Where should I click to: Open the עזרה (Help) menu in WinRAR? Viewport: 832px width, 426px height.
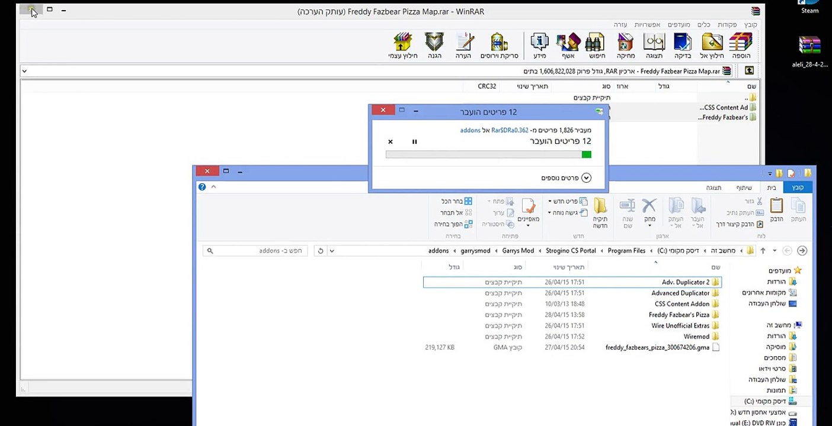point(620,24)
